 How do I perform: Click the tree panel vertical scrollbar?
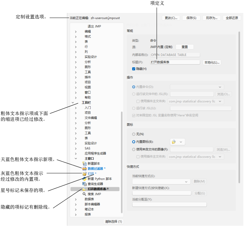tap(122, 162)
